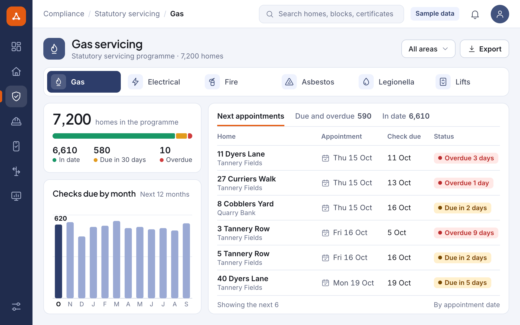This screenshot has height=325, width=520.
Task: Open the signpost sidebar icon
Action: tap(16, 171)
